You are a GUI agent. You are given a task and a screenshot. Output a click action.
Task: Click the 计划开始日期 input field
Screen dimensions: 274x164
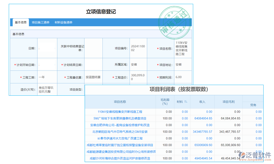pos(47,65)
